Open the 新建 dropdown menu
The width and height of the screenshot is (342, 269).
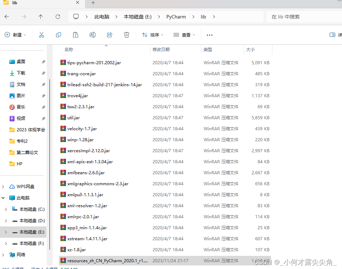(15, 35)
